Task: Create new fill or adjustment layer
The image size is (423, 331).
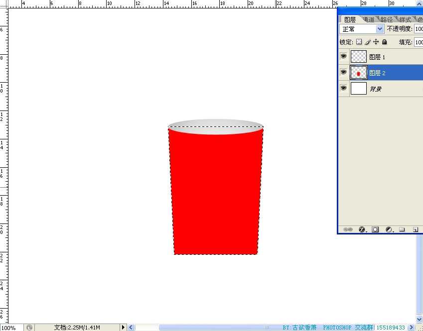Action: coord(389,229)
